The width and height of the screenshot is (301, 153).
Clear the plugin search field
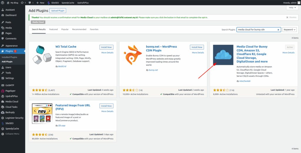[278, 30]
